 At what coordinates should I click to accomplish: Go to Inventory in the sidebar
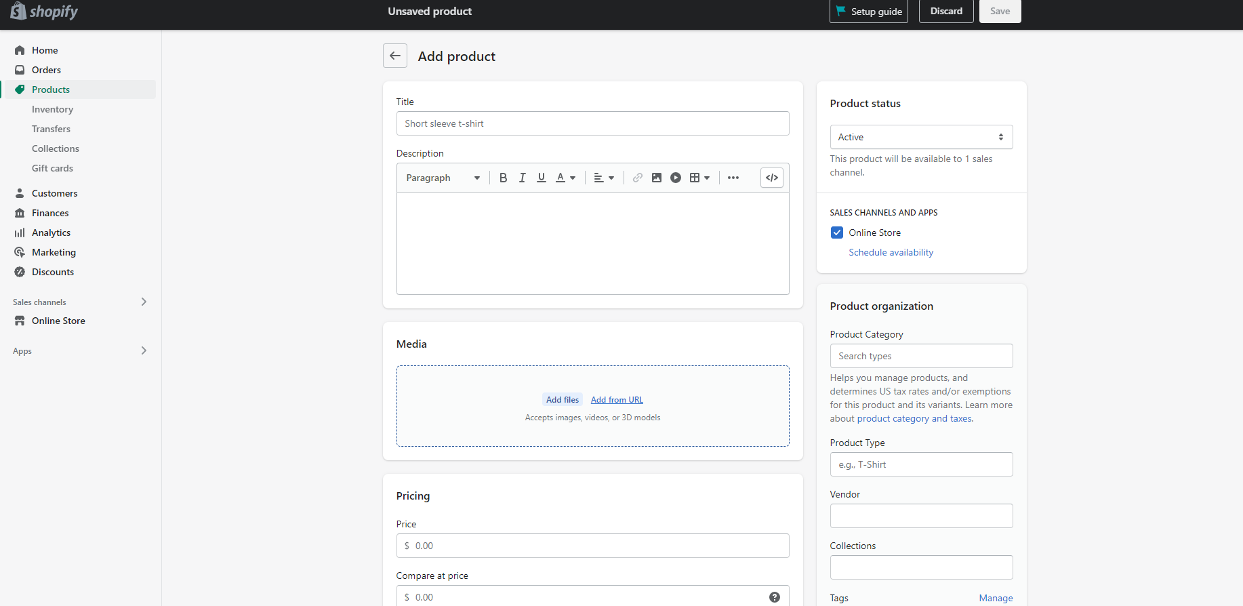coord(52,109)
